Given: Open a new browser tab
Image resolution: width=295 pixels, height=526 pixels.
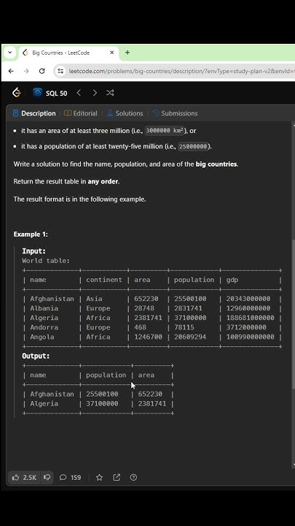Looking at the screenshot, I should coord(127,53).
